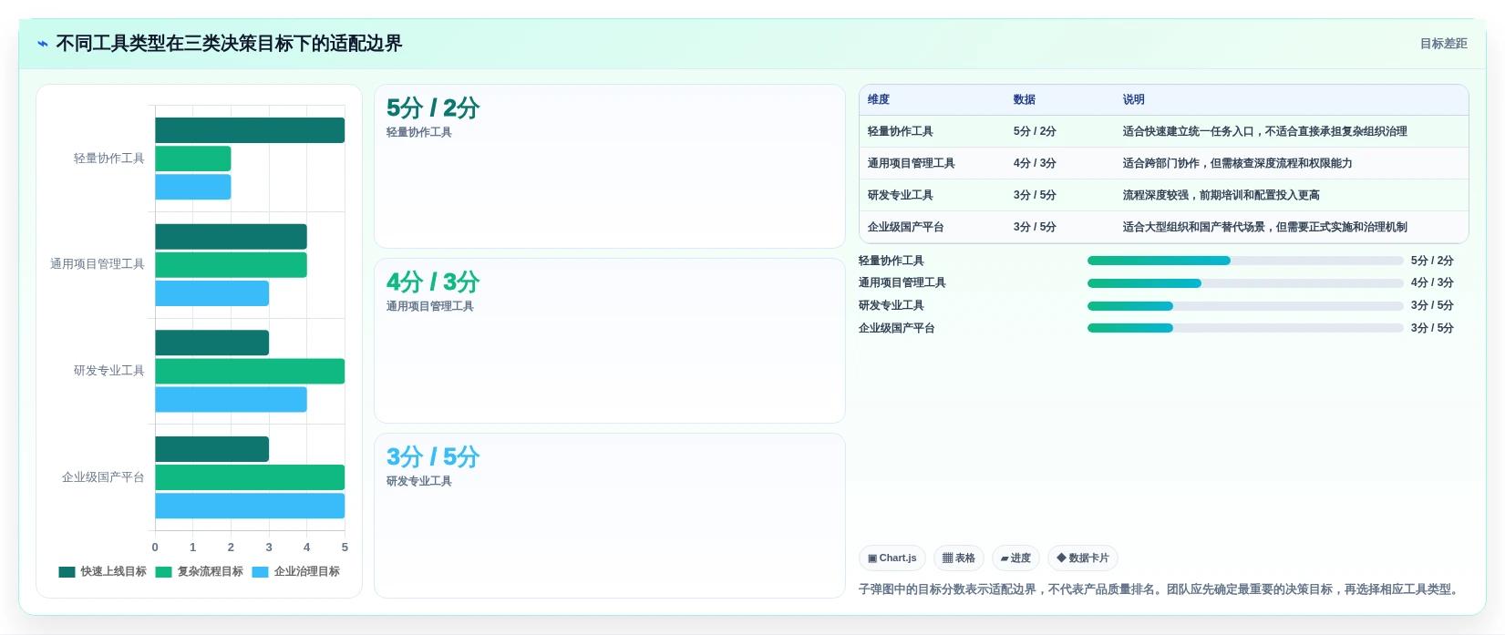Click dark green bar for 轻量协作工具

(250, 130)
